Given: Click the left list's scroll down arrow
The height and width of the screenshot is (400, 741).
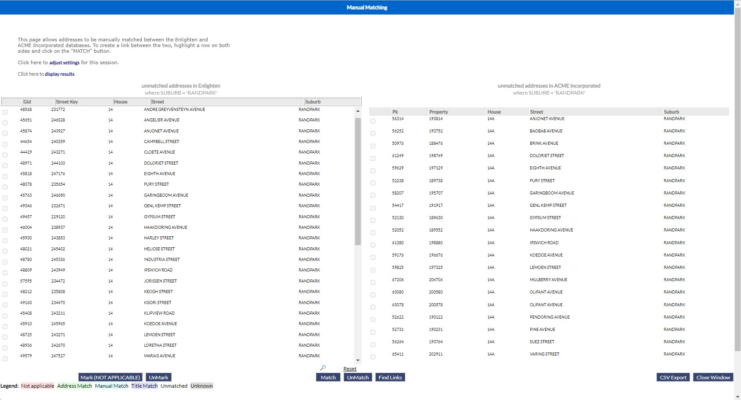Looking at the screenshot, I should click(358, 360).
